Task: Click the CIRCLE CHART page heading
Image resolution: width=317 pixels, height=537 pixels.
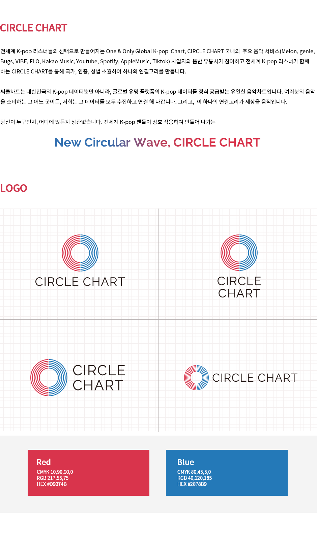Action: point(34,28)
